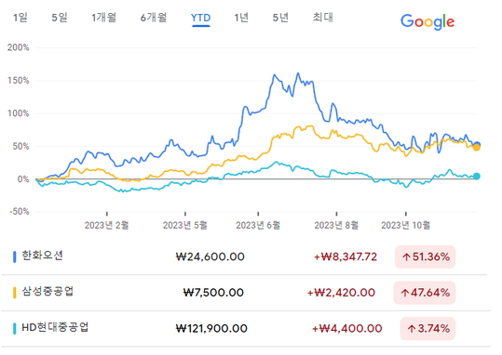Click the teal endpoint dot on chart

[x=477, y=177]
